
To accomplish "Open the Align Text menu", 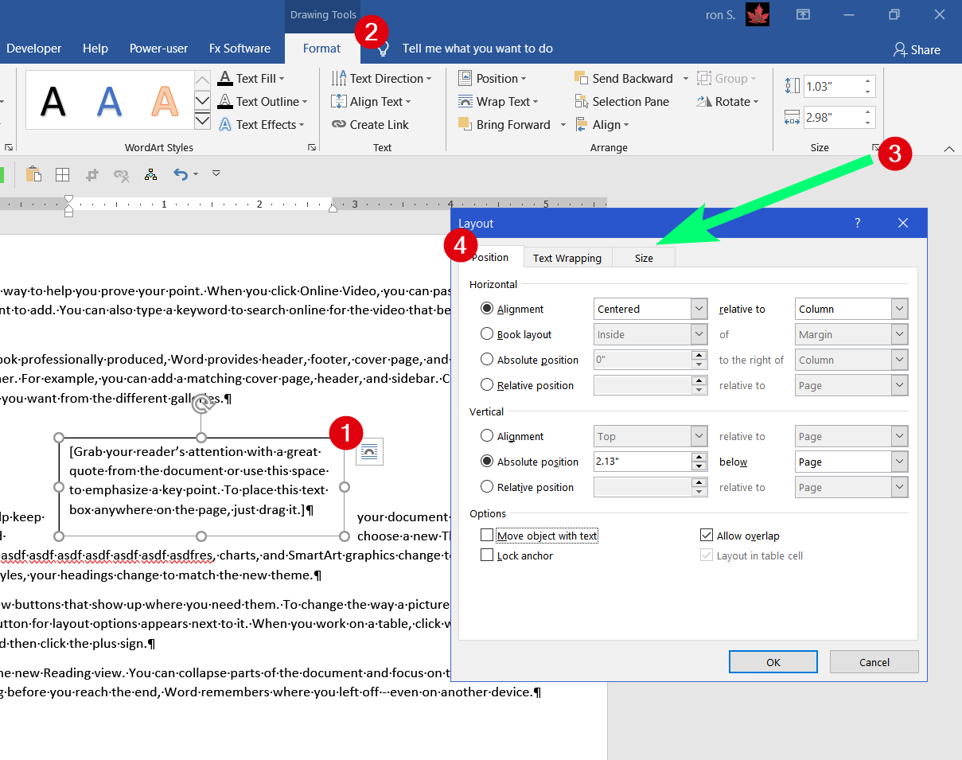I will coord(370,101).
